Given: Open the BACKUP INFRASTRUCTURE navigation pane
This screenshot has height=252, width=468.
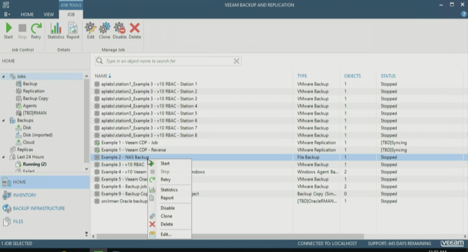Looking at the screenshot, I should click(45, 208).
